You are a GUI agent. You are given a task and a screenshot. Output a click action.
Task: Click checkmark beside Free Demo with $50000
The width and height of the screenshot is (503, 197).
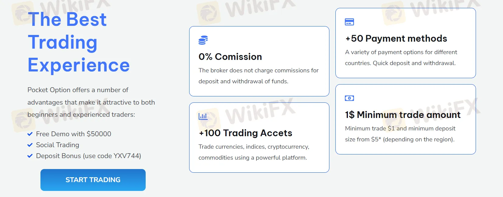30,134
